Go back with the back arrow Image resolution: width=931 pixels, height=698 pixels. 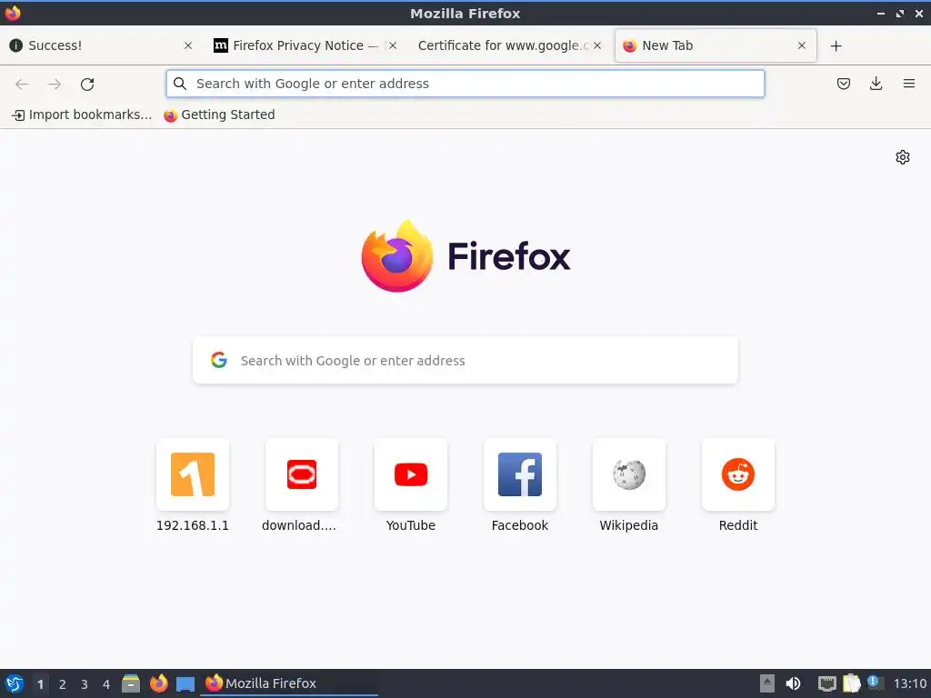point(22,85)
